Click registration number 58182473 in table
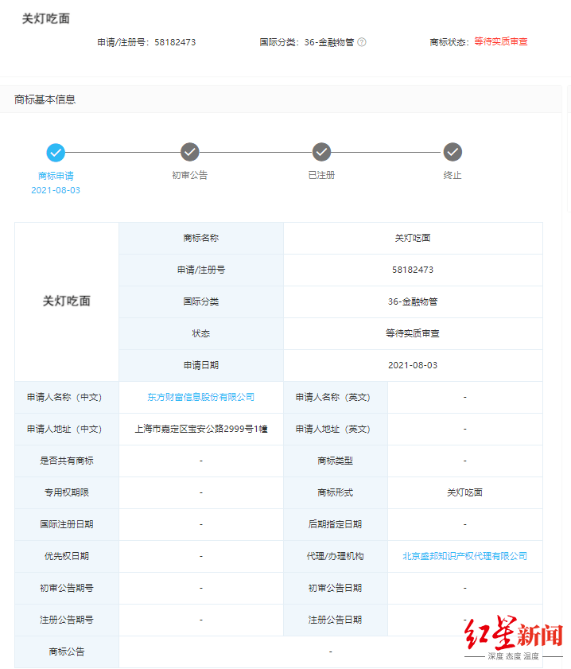Image resolution: width=571 pixels, height=669 pixels. [x=413, y=270]
